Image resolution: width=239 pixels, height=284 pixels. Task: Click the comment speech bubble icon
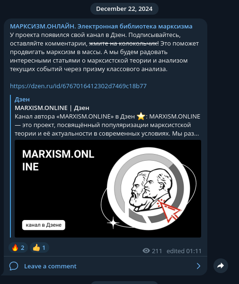pos(14,266)
